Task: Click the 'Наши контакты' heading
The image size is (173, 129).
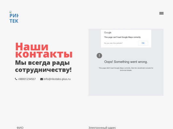Action: pyautogui.click(x=44, y=50)
